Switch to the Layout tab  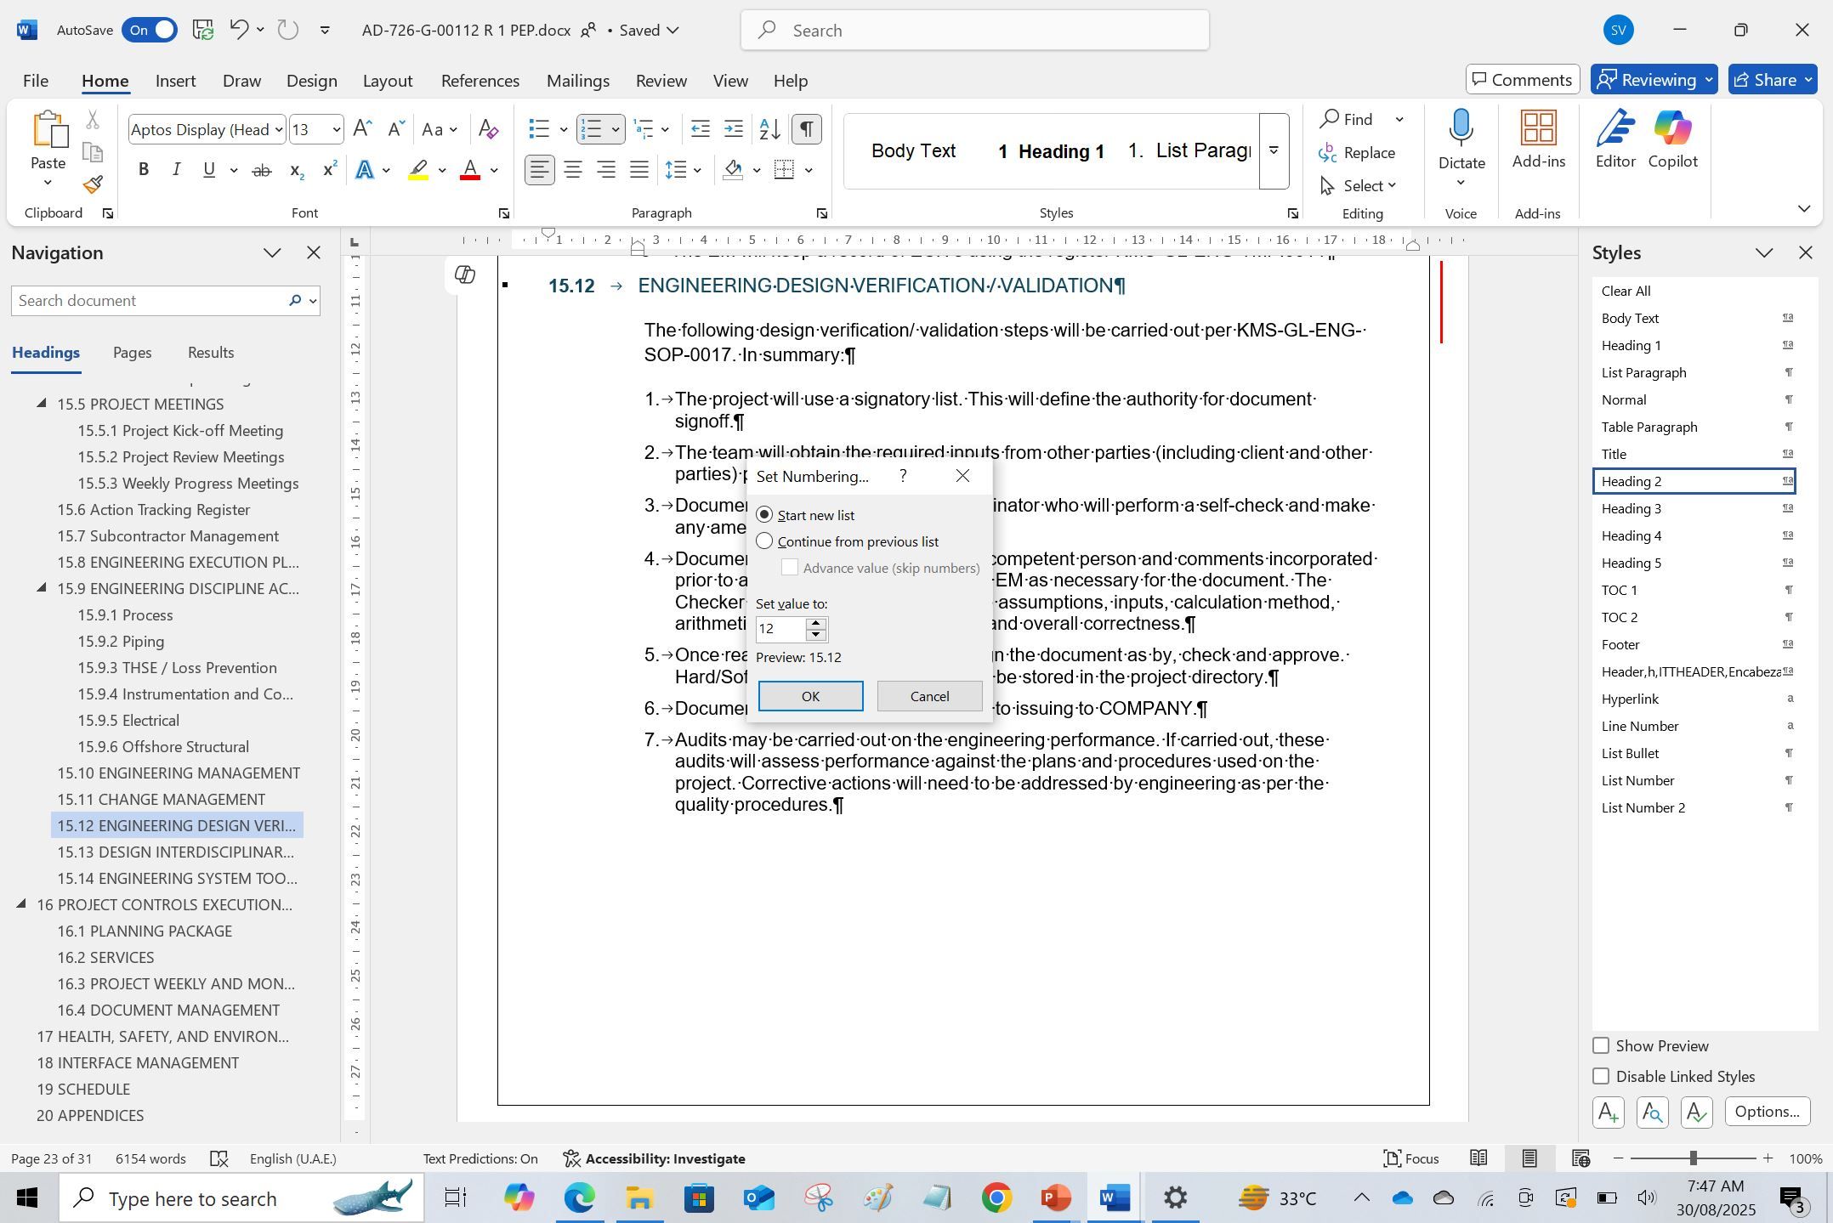[x=388, y=81]
